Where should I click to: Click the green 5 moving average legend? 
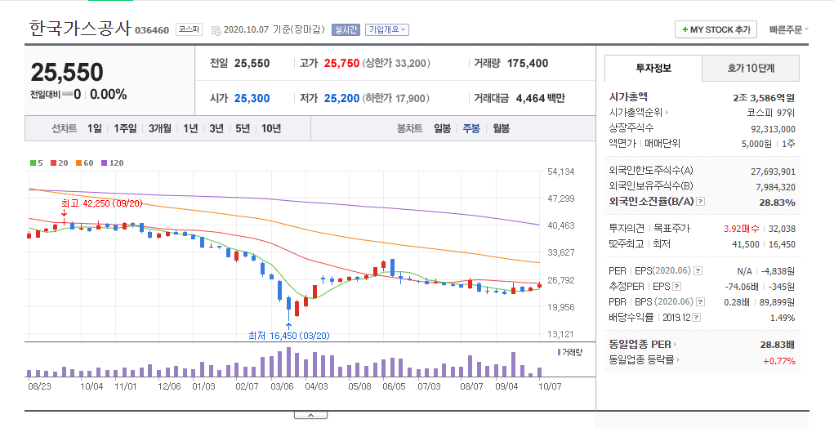click(36, 163)
